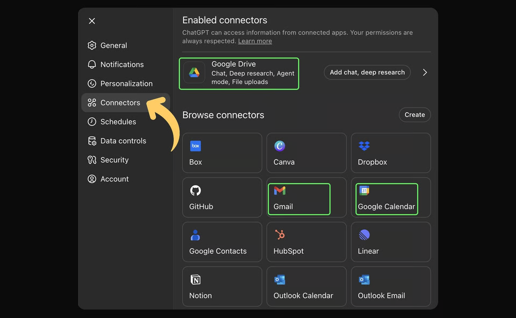Image resolution: width=516 pixels, height=318 pixels.
Task: Click the Create connector button
Action: pos(414,115)
